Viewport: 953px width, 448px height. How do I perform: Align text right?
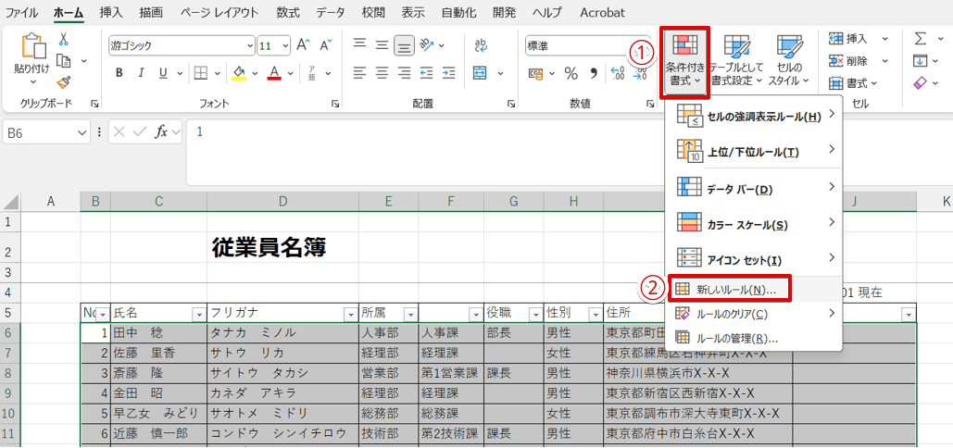pos(404,73)
